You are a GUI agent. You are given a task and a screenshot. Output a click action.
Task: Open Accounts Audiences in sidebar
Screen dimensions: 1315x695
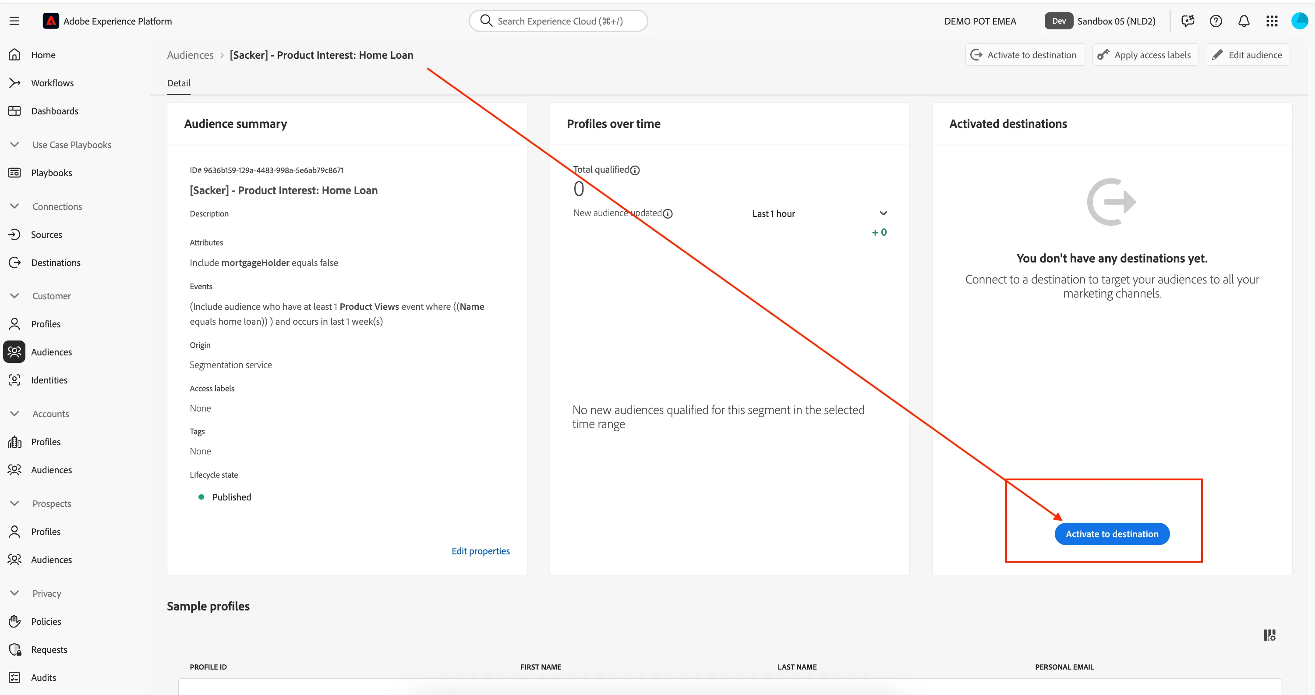(51, 470)
